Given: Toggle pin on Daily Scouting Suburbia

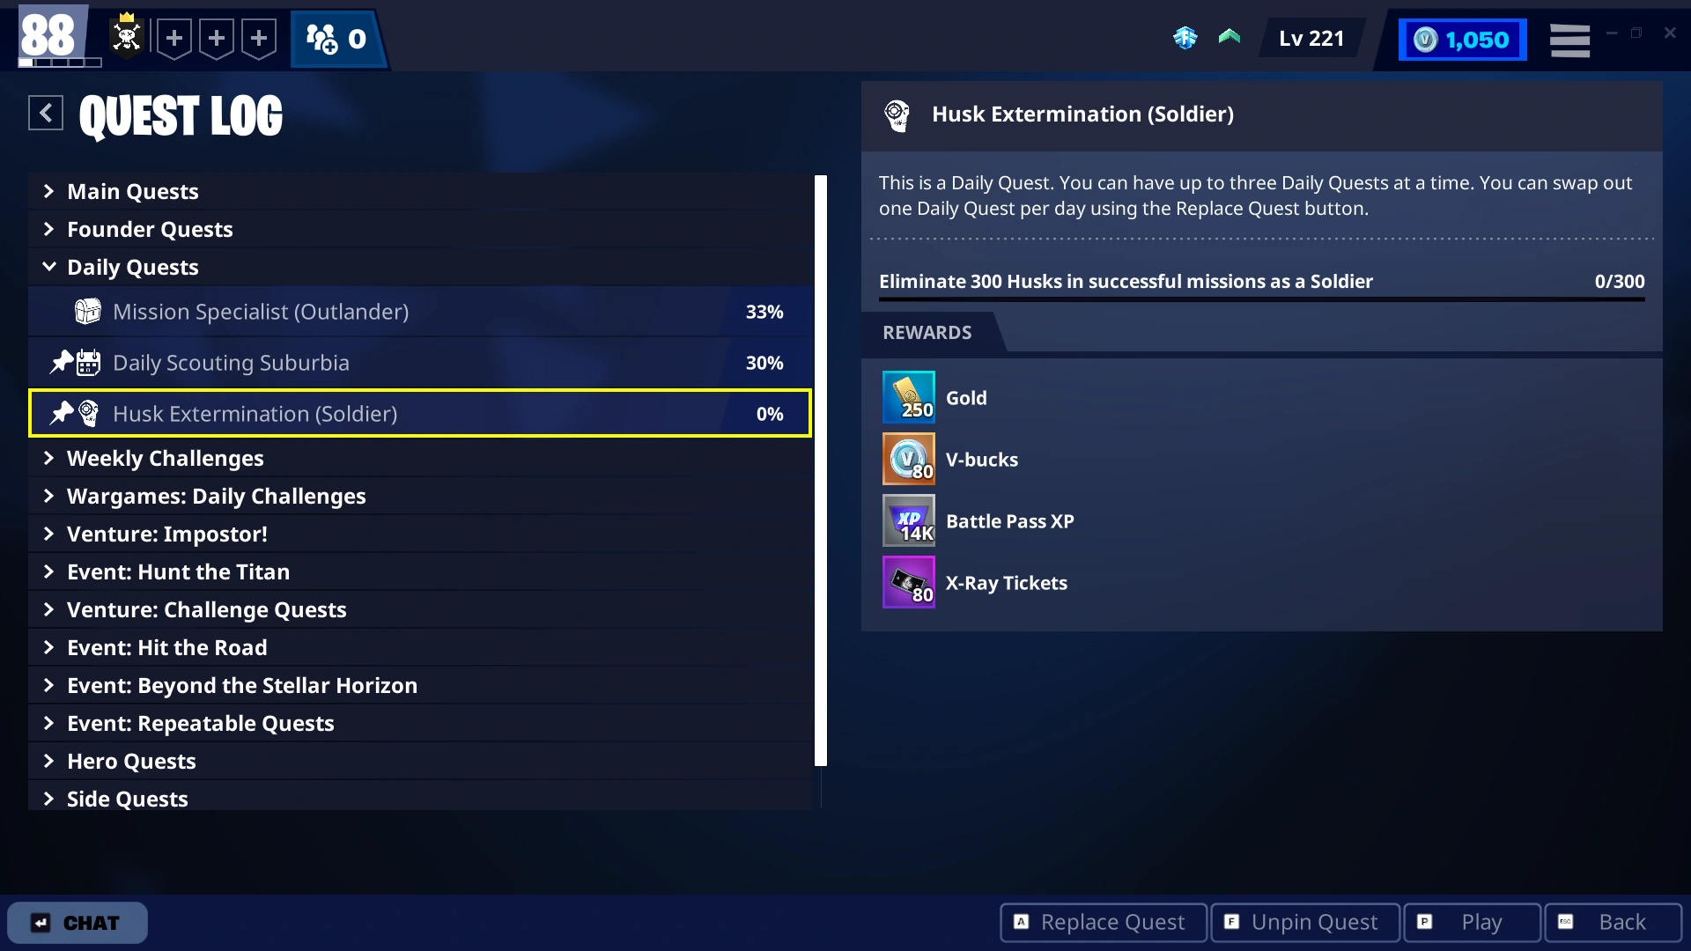Looking at the screenshot, I should point(61,362).
